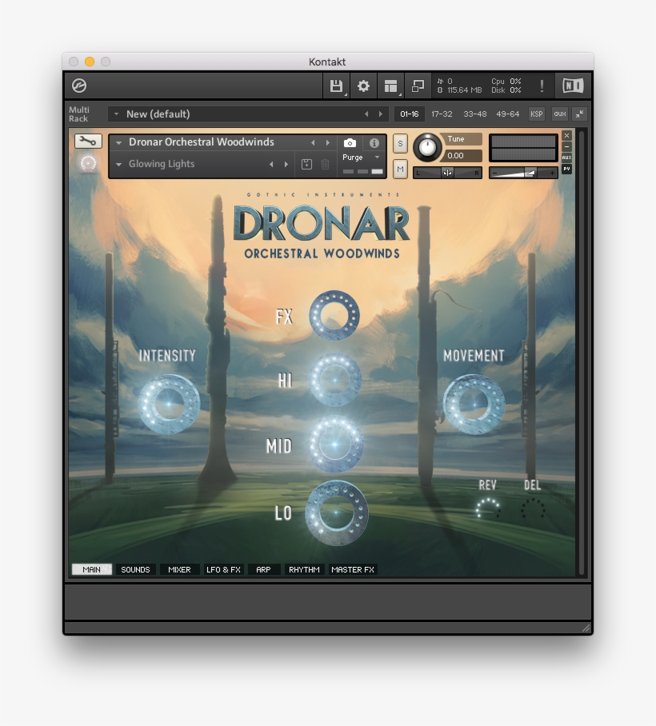Go to next instrument with right arrow

328,142
